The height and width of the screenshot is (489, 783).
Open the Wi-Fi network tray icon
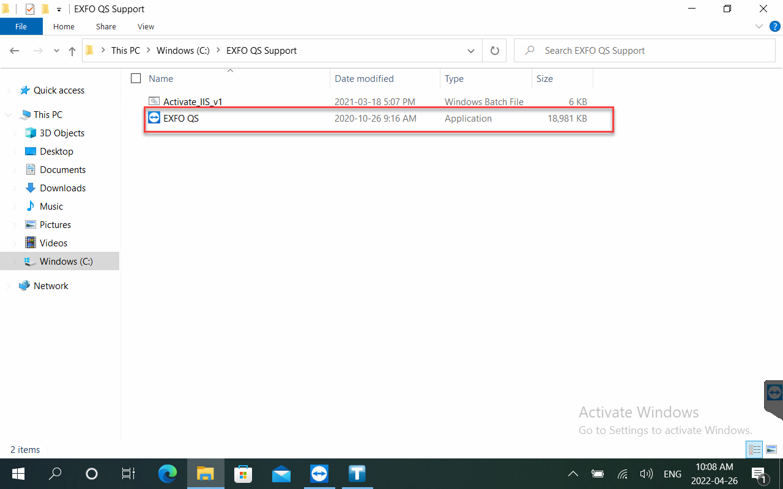623,474
